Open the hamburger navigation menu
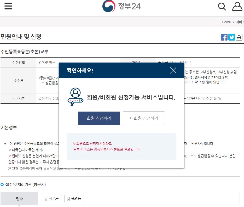Viewport: 244px width, 207px height. [8, 6]
